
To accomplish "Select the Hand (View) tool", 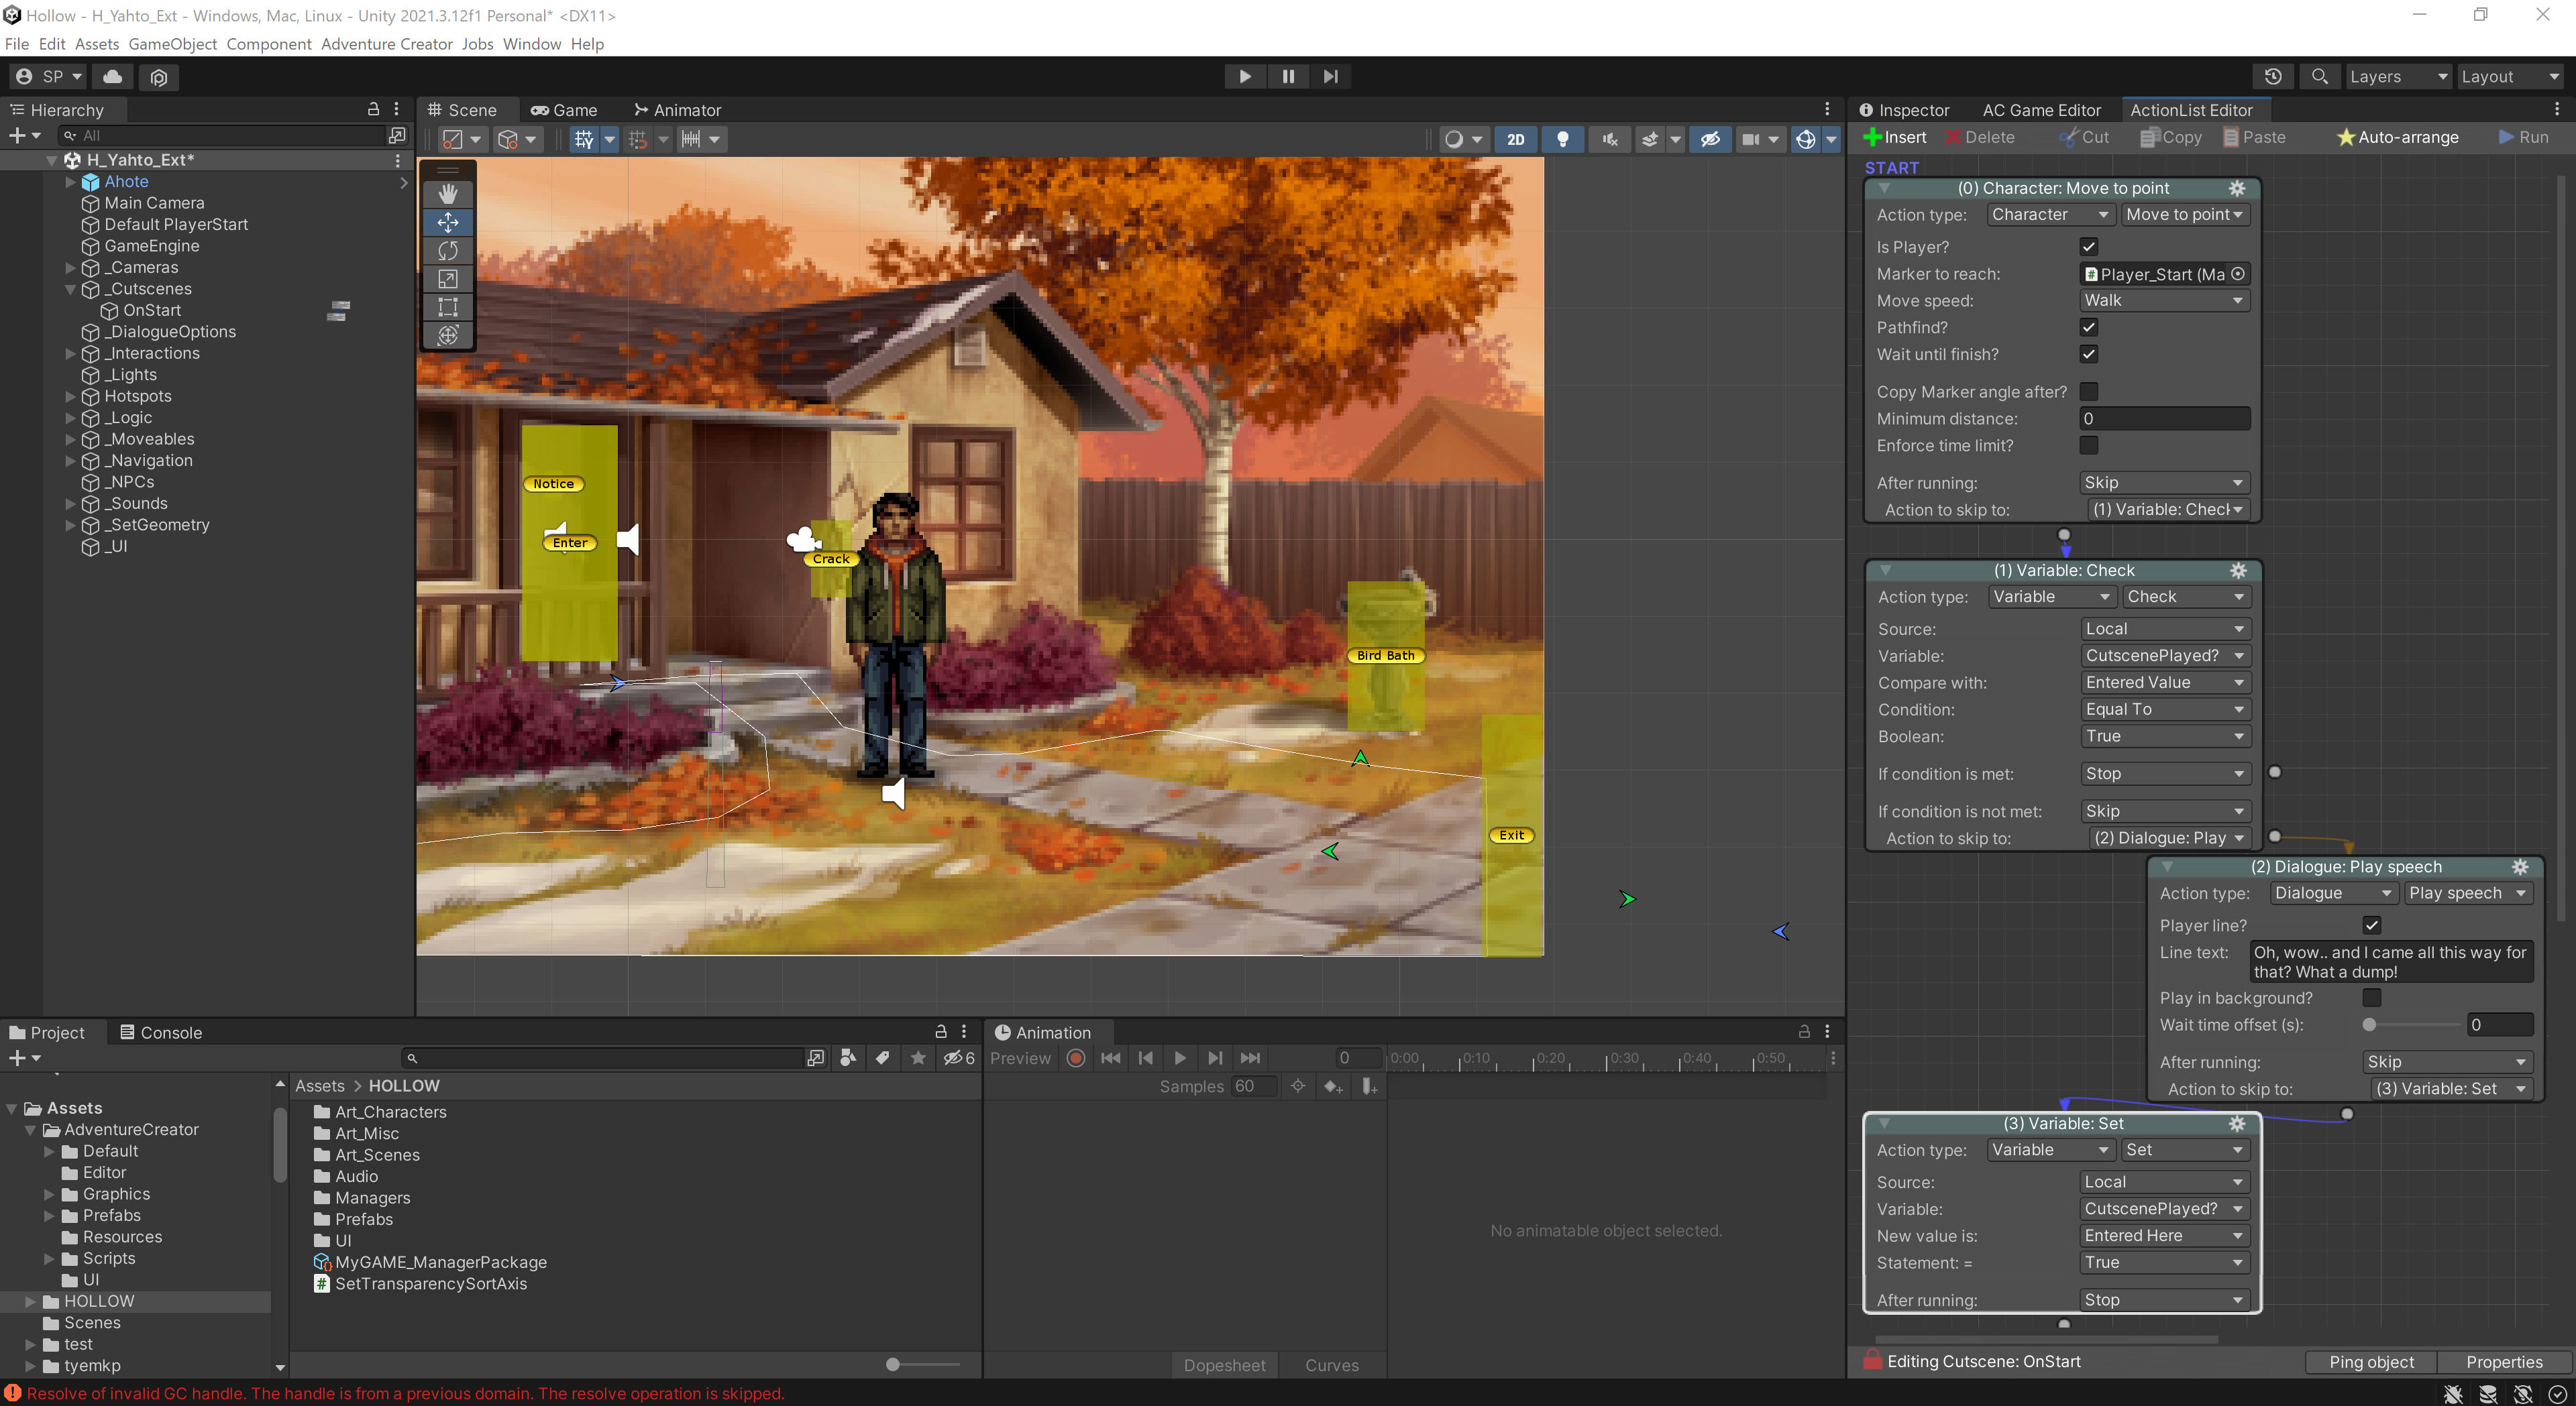I will coord(447,194).
